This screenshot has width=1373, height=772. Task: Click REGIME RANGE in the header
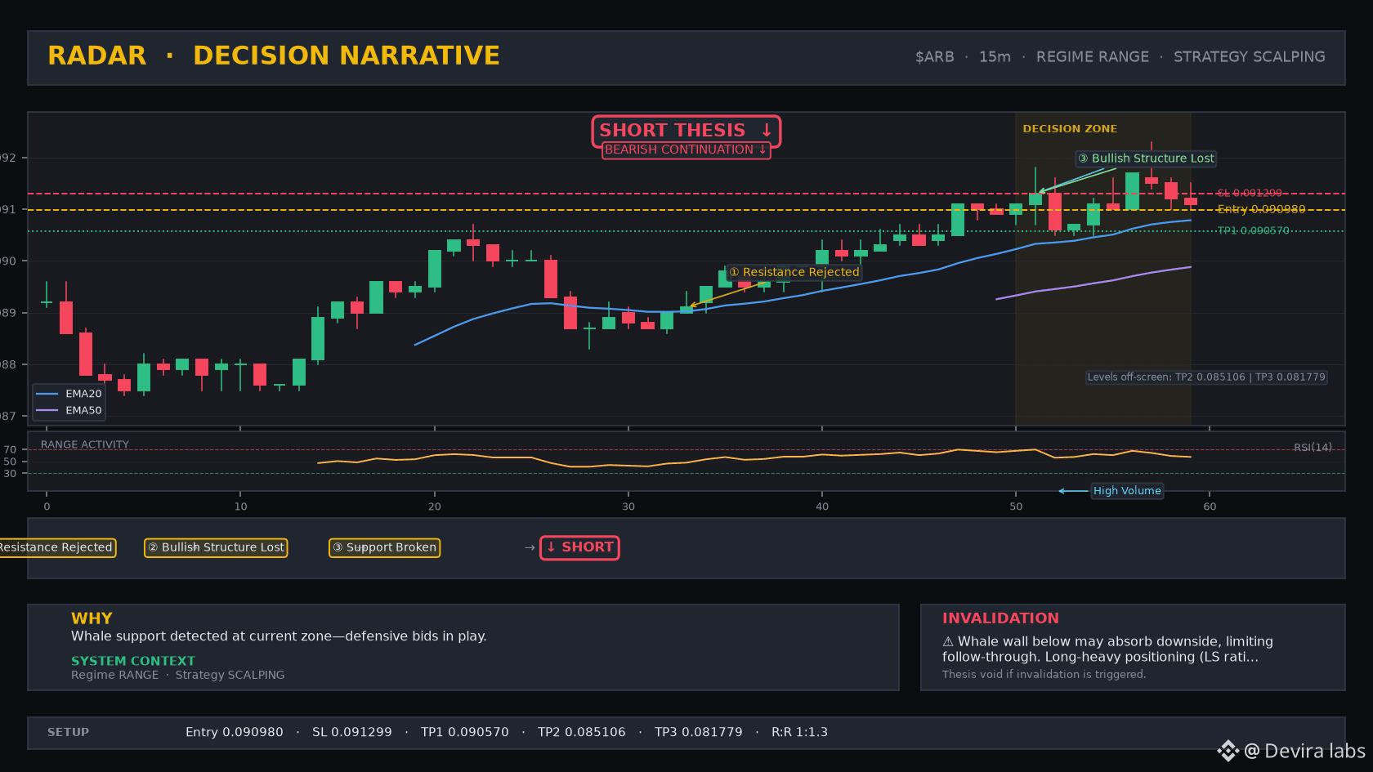(1092, 57)
